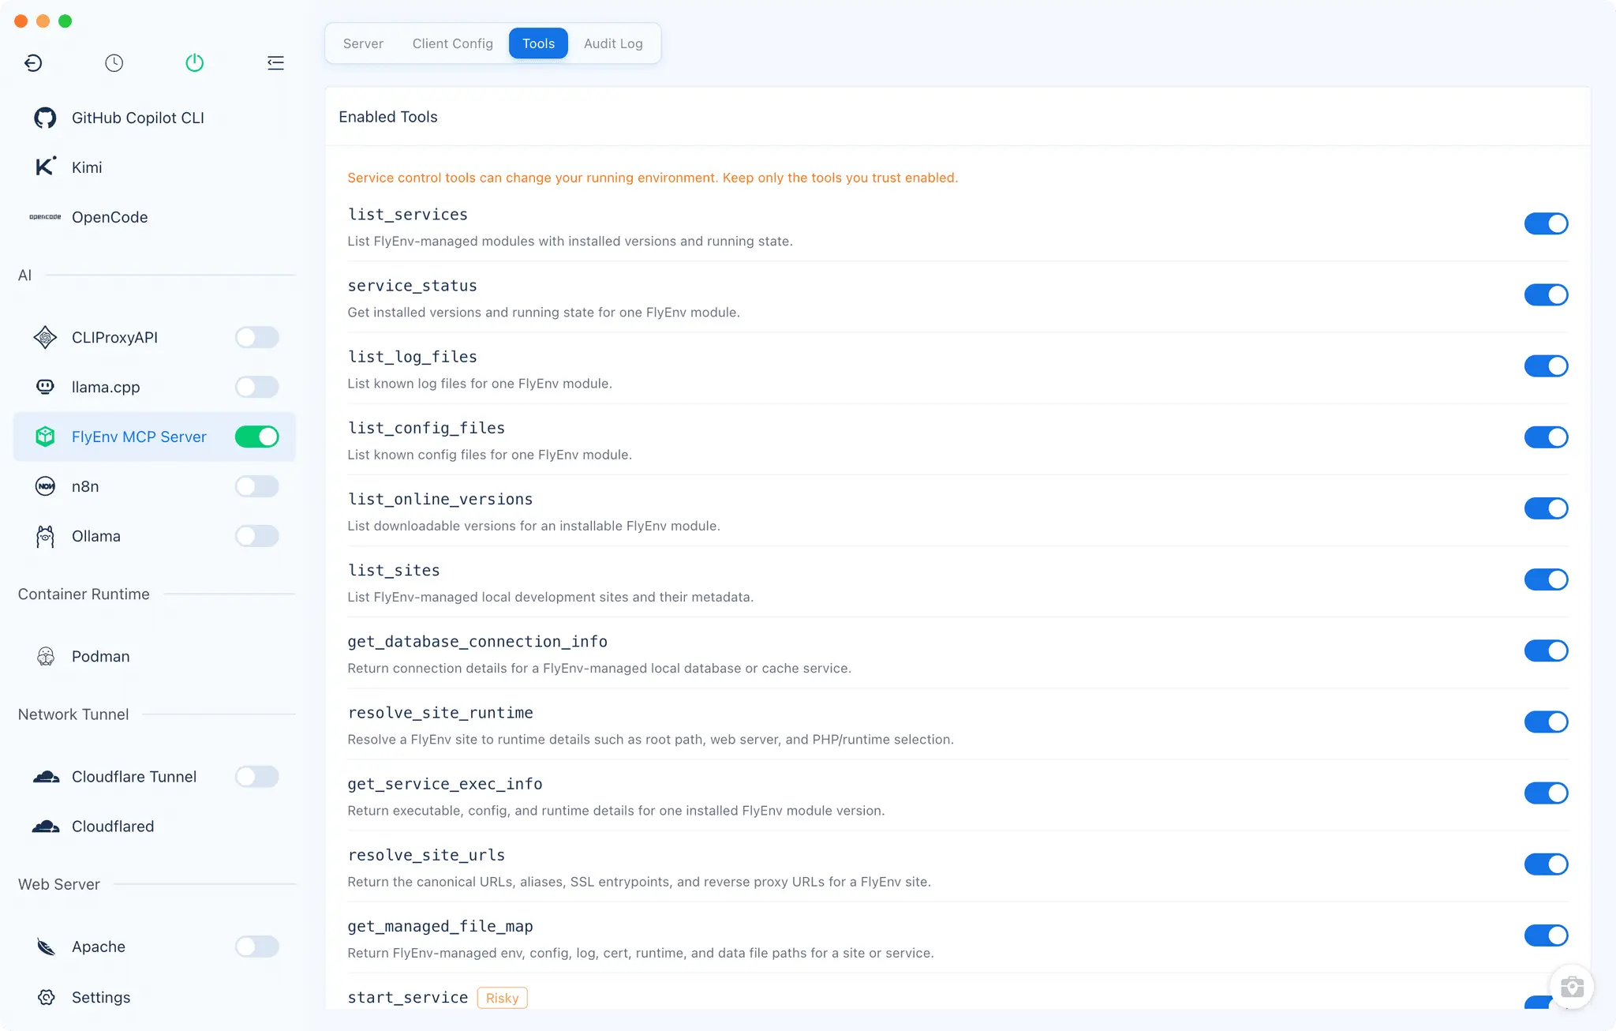The width and height of the screenshot is (1616, 1031).
Task: Open the Audit Log tab
Action: [613, 43]
